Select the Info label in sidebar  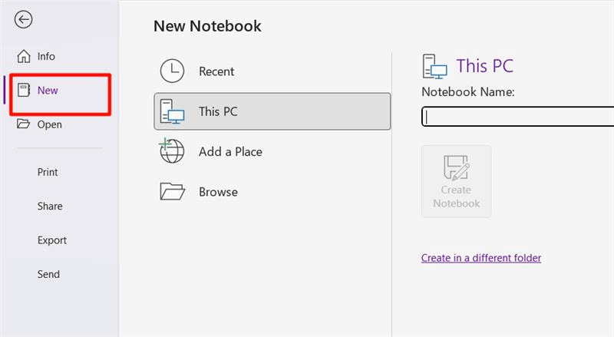coord(46,57)
